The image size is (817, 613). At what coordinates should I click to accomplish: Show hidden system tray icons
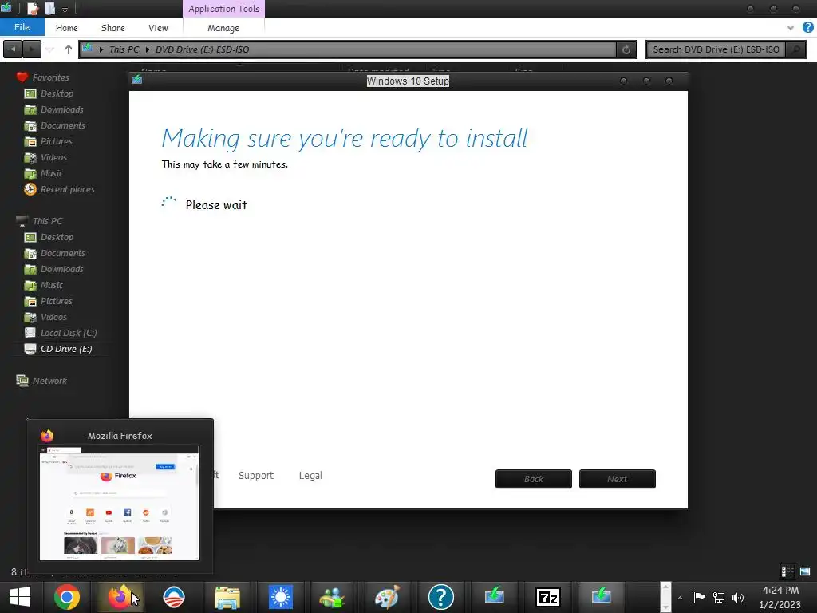[680, 598]
